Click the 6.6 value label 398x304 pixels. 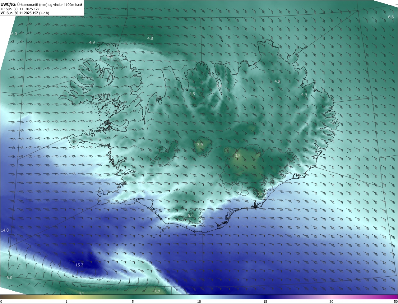tap(391, 17)
